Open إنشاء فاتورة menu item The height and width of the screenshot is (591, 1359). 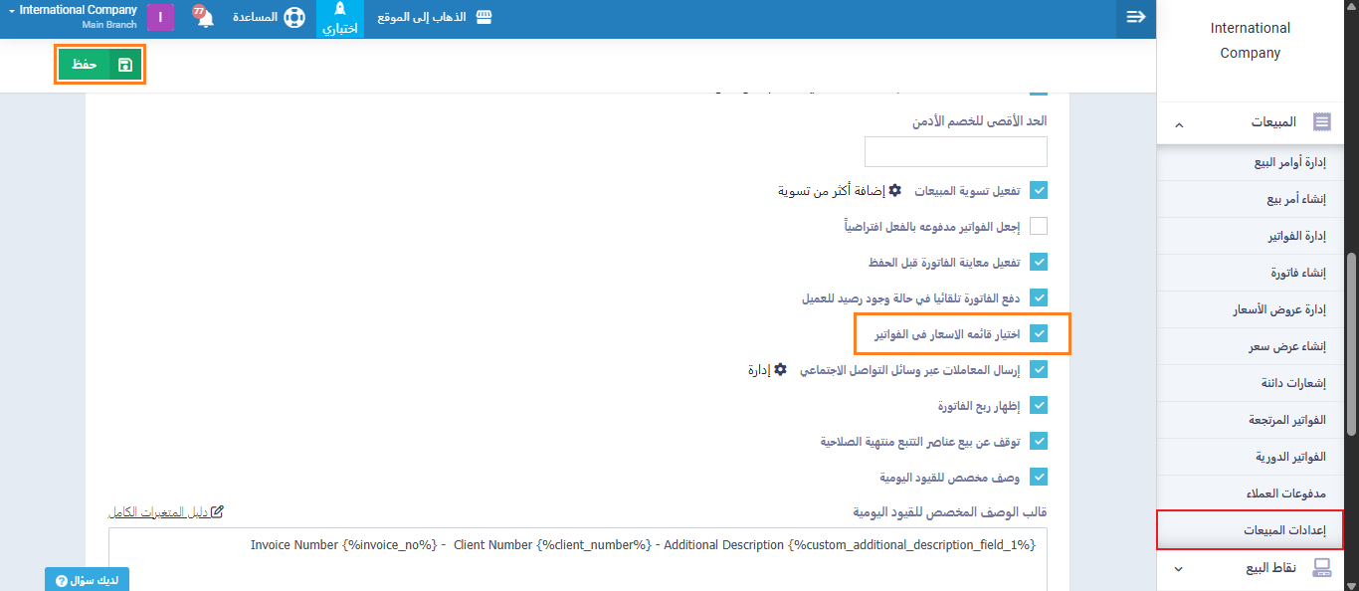(x=1251, y=273)
